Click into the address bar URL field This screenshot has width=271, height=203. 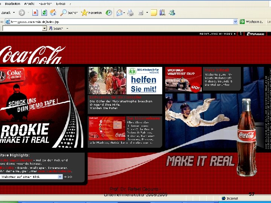tap(122, 22)
